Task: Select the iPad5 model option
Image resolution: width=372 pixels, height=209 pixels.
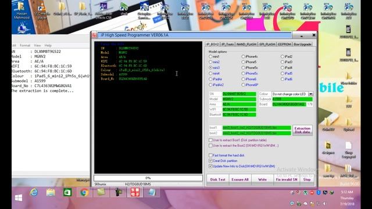Action: click(282, 74)
